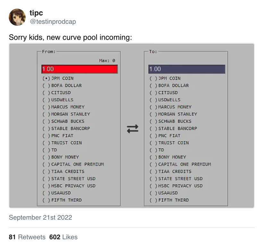Open the @testinprodcap handle link

(x=53, y=22)
